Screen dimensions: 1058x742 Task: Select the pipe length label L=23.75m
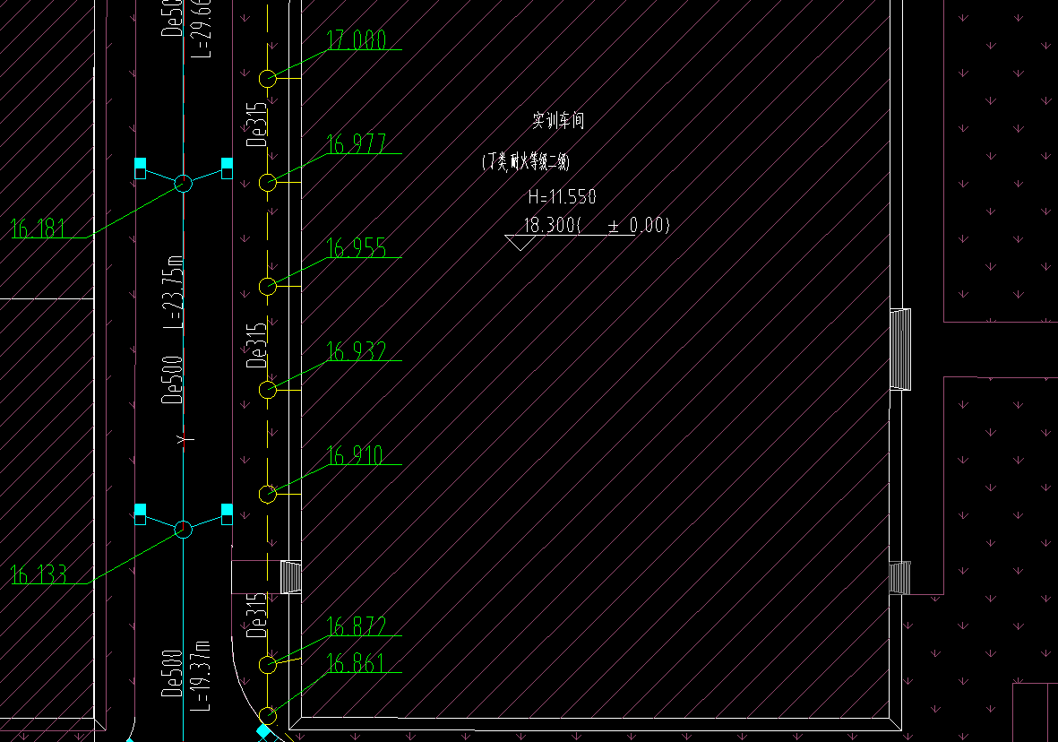(174, 292)
